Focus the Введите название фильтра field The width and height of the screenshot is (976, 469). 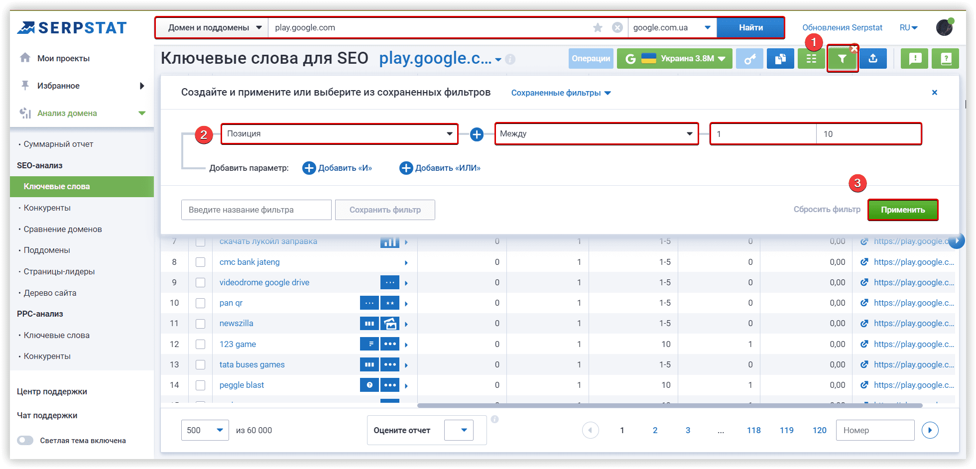tap(256, 210)
